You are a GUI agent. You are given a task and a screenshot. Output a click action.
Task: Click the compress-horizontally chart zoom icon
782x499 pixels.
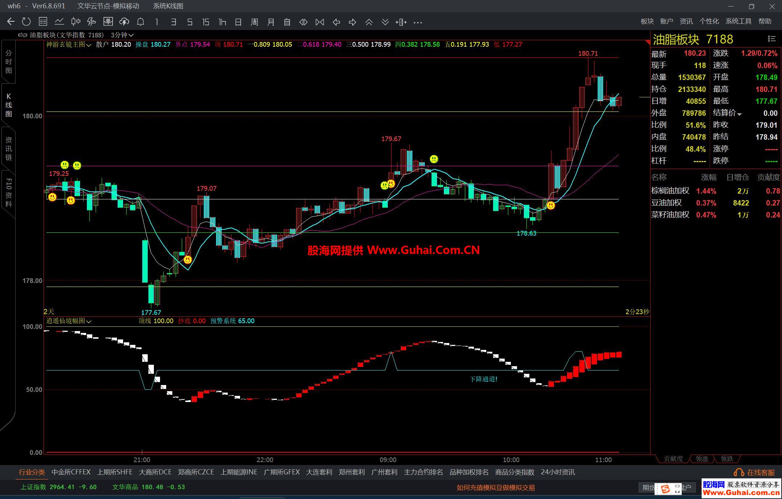click(x=320, y=22)
